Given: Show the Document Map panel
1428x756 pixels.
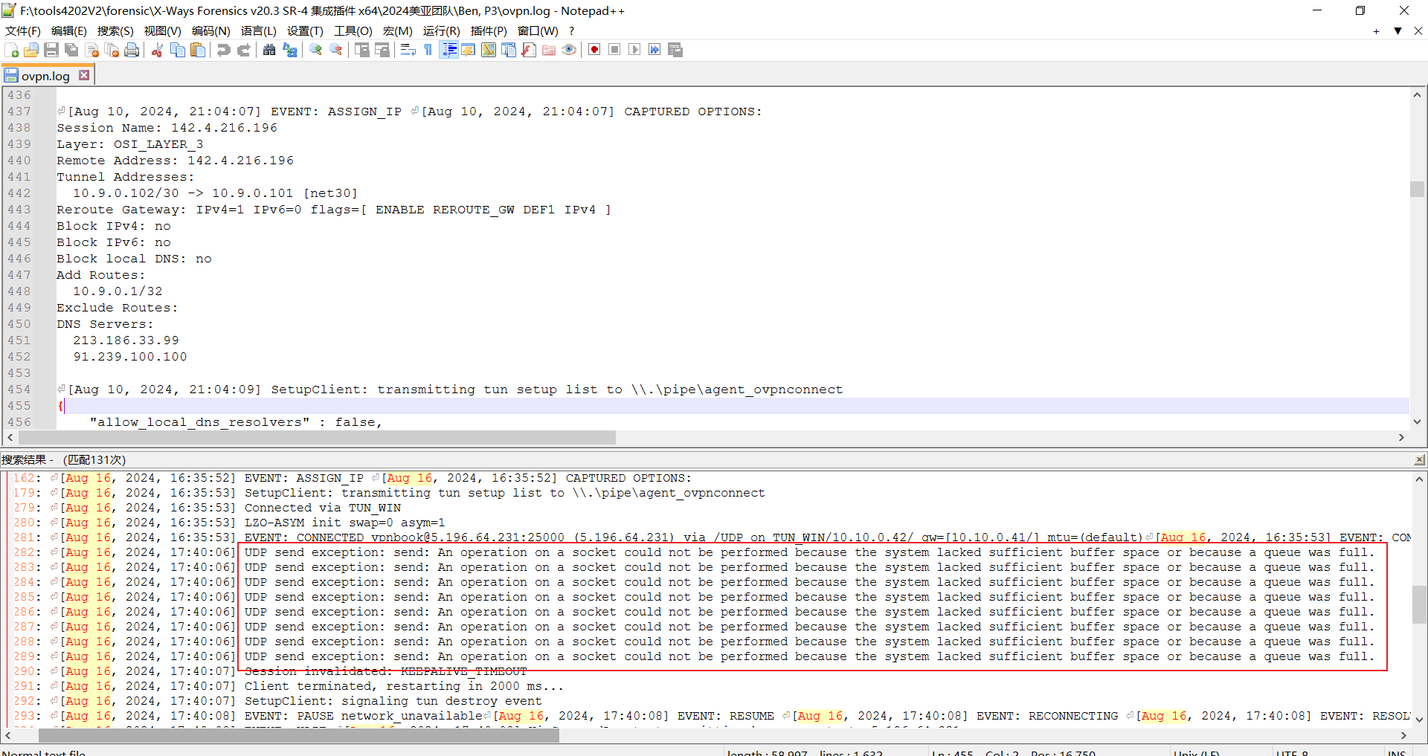Looking at the screenshot, I should (x=489, y=50).
